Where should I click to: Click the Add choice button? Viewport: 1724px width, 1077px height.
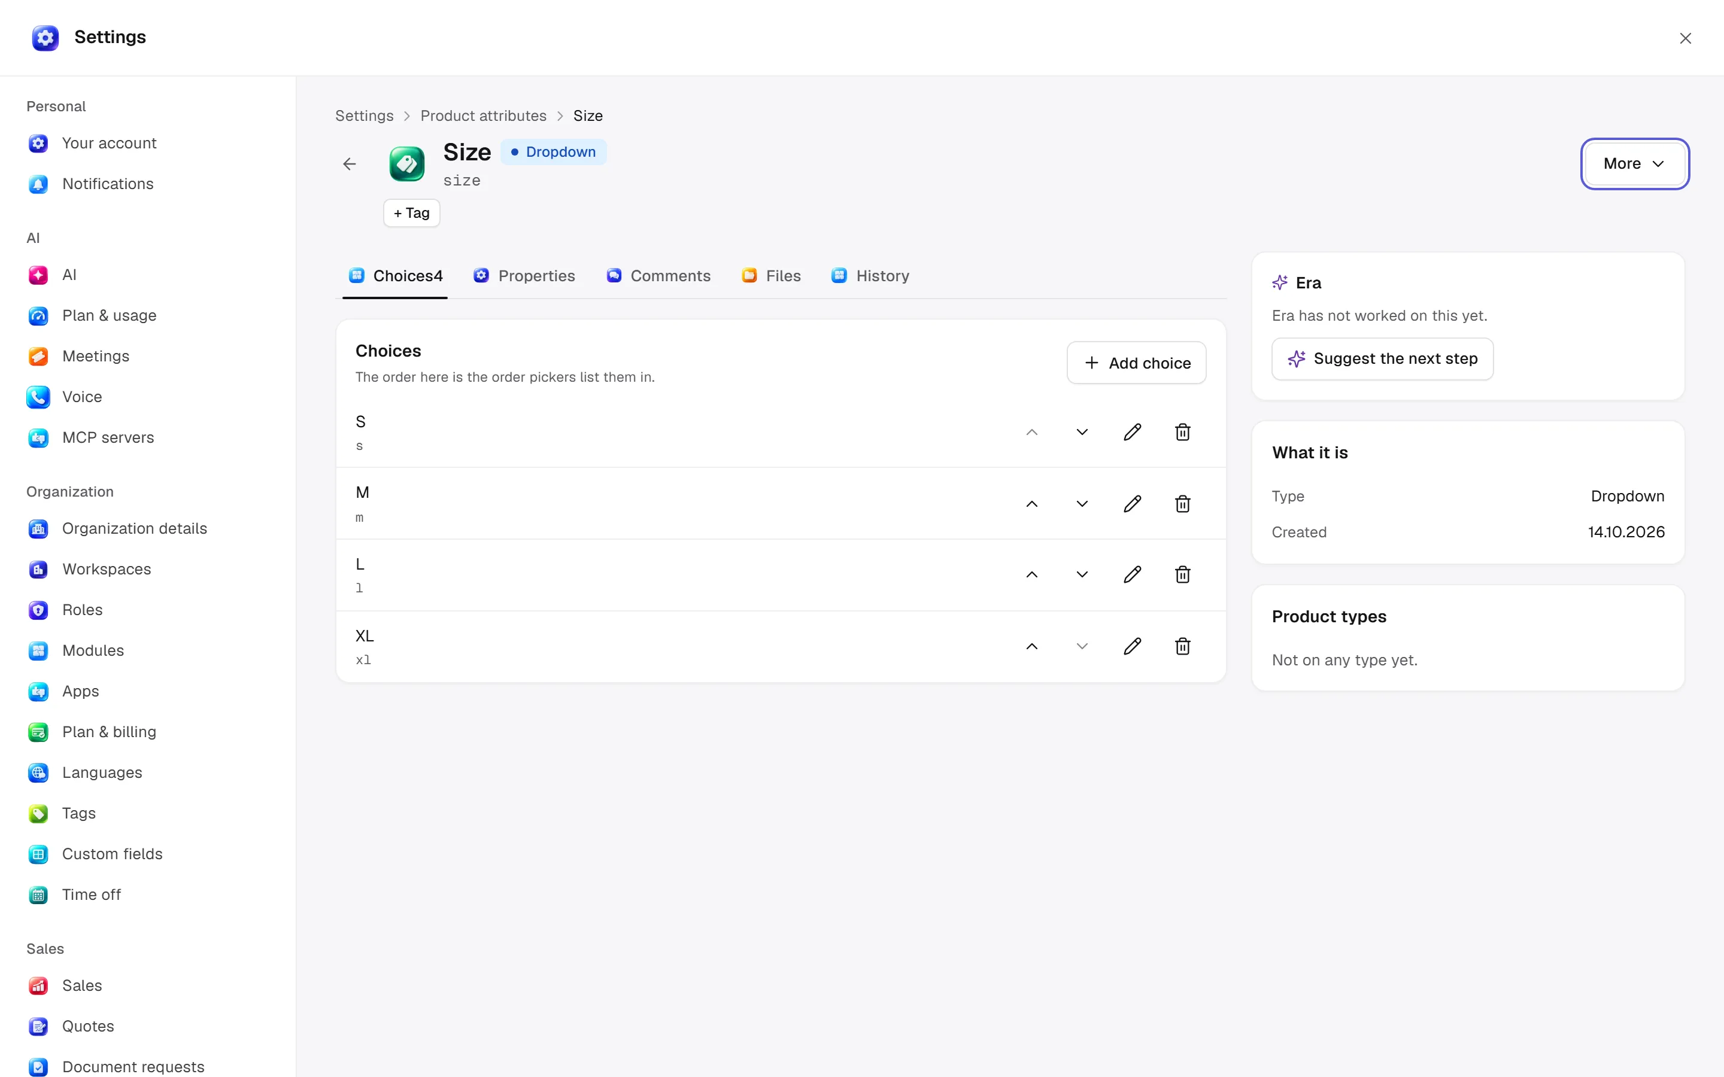coord(1136,363)
